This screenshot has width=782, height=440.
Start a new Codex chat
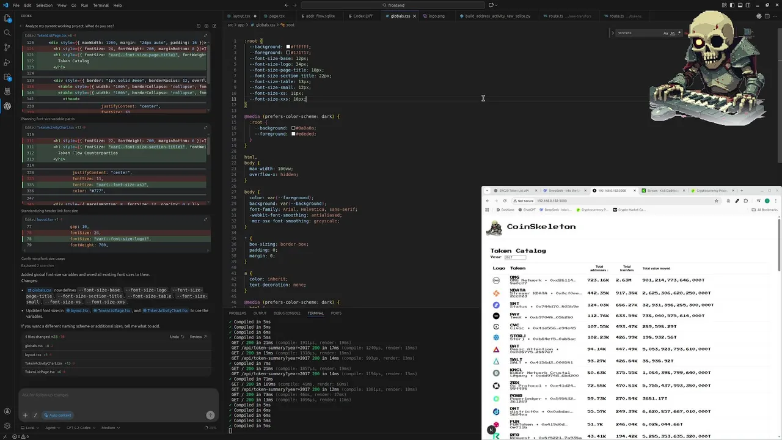click(x=214, y=26)
